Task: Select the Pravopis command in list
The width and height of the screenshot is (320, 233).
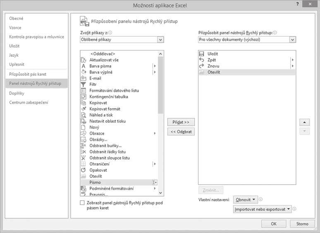Action: [119, 194]
